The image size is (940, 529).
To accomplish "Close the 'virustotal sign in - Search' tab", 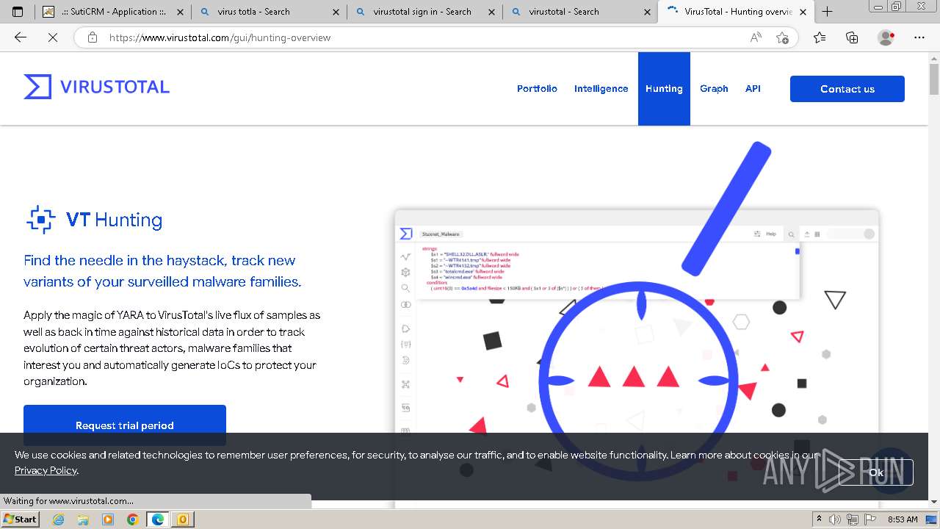I will tap(491, 12).
